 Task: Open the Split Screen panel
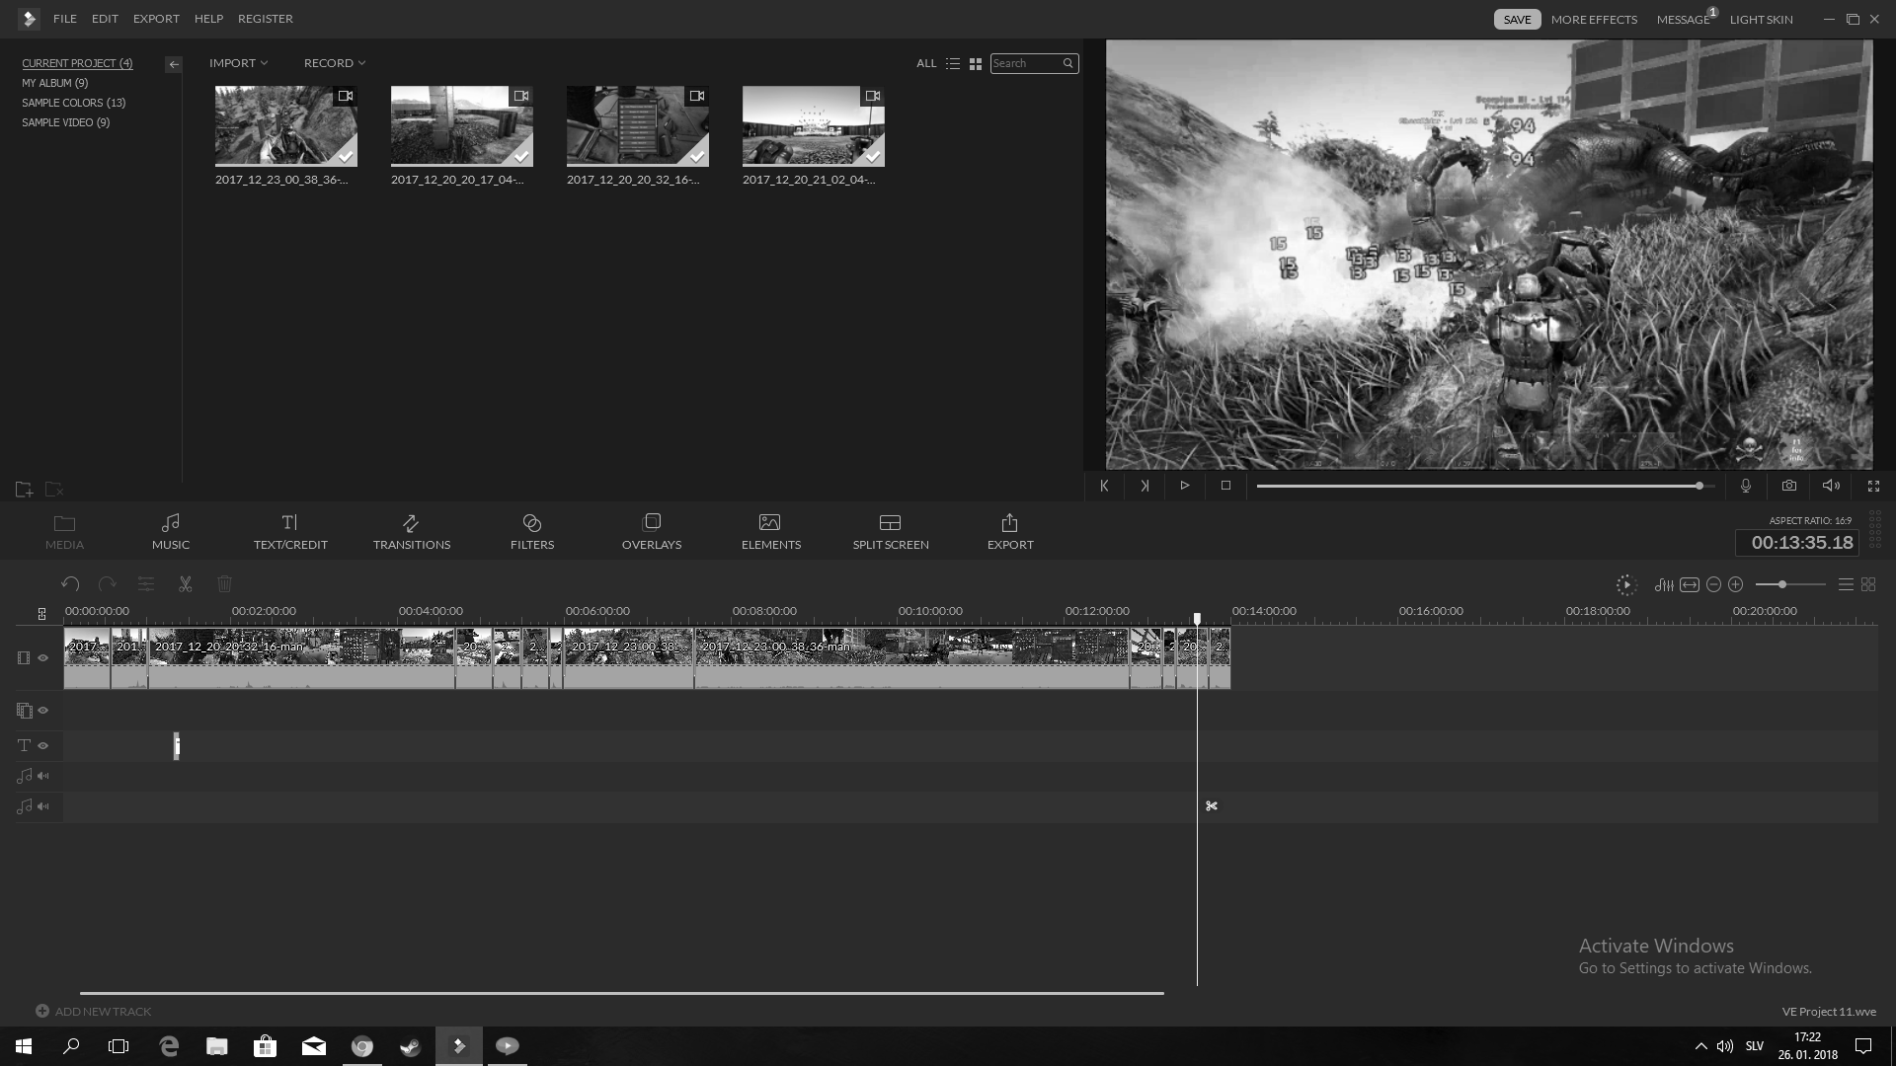(890, 531)
